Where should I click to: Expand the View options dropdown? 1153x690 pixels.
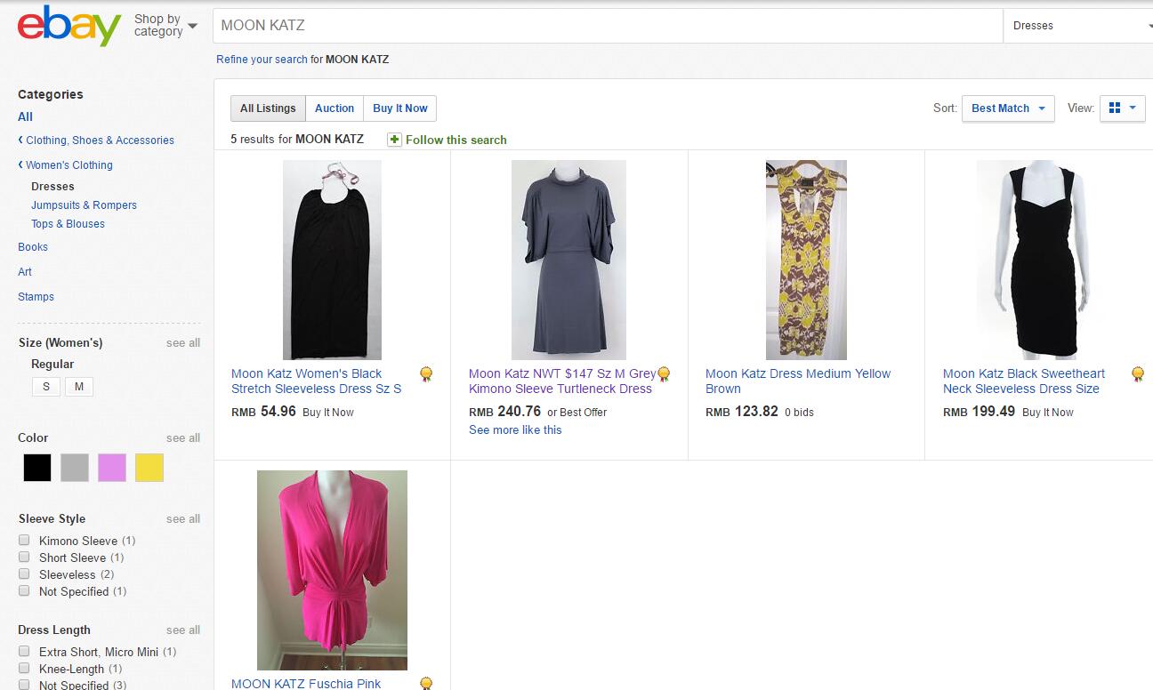[x=1122, y=108]
